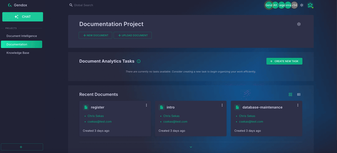Toggle light/dark theme sun icon
Viewport: 337px width, 153px height.
tap(302, 5)
